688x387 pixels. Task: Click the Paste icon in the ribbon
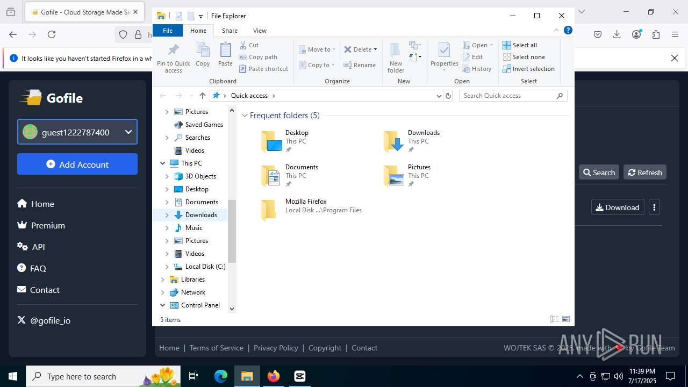point(225,54)
